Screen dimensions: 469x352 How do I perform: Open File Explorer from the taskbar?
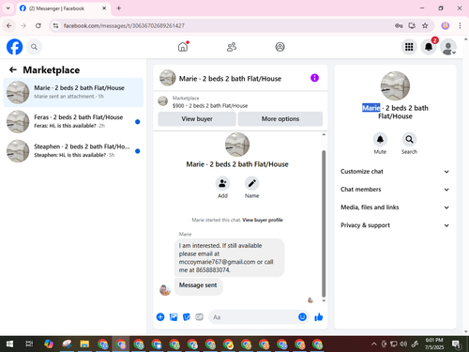coord(84,344)
